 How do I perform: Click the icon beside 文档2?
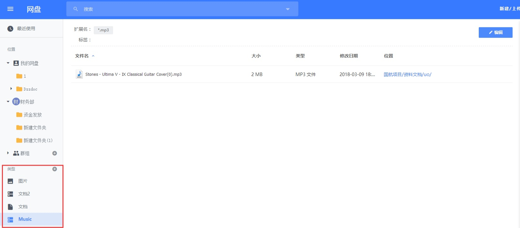pyautogui.click(x=10, y=194)
